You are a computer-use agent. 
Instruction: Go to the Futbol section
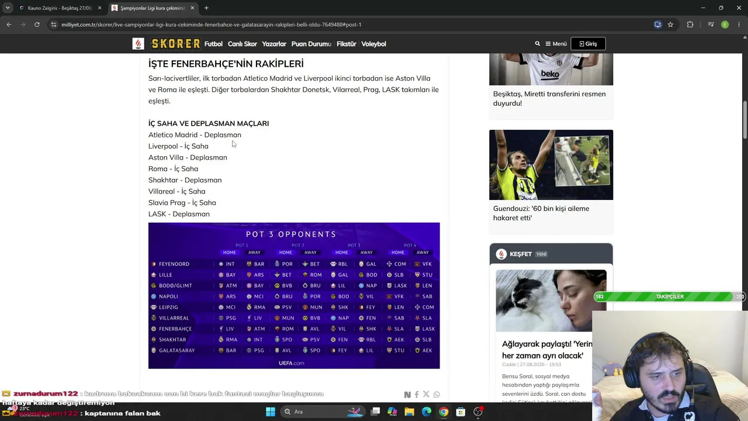(213, 44)
